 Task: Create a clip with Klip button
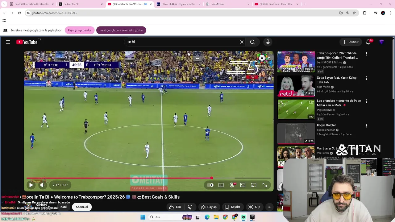click(254, 207)
